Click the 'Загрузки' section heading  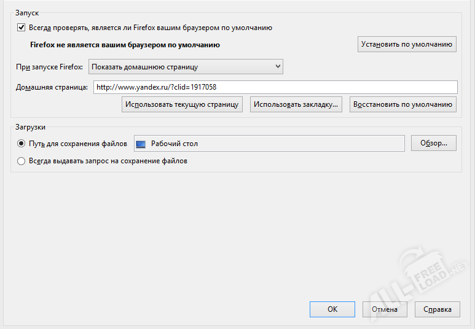point(29,126)
